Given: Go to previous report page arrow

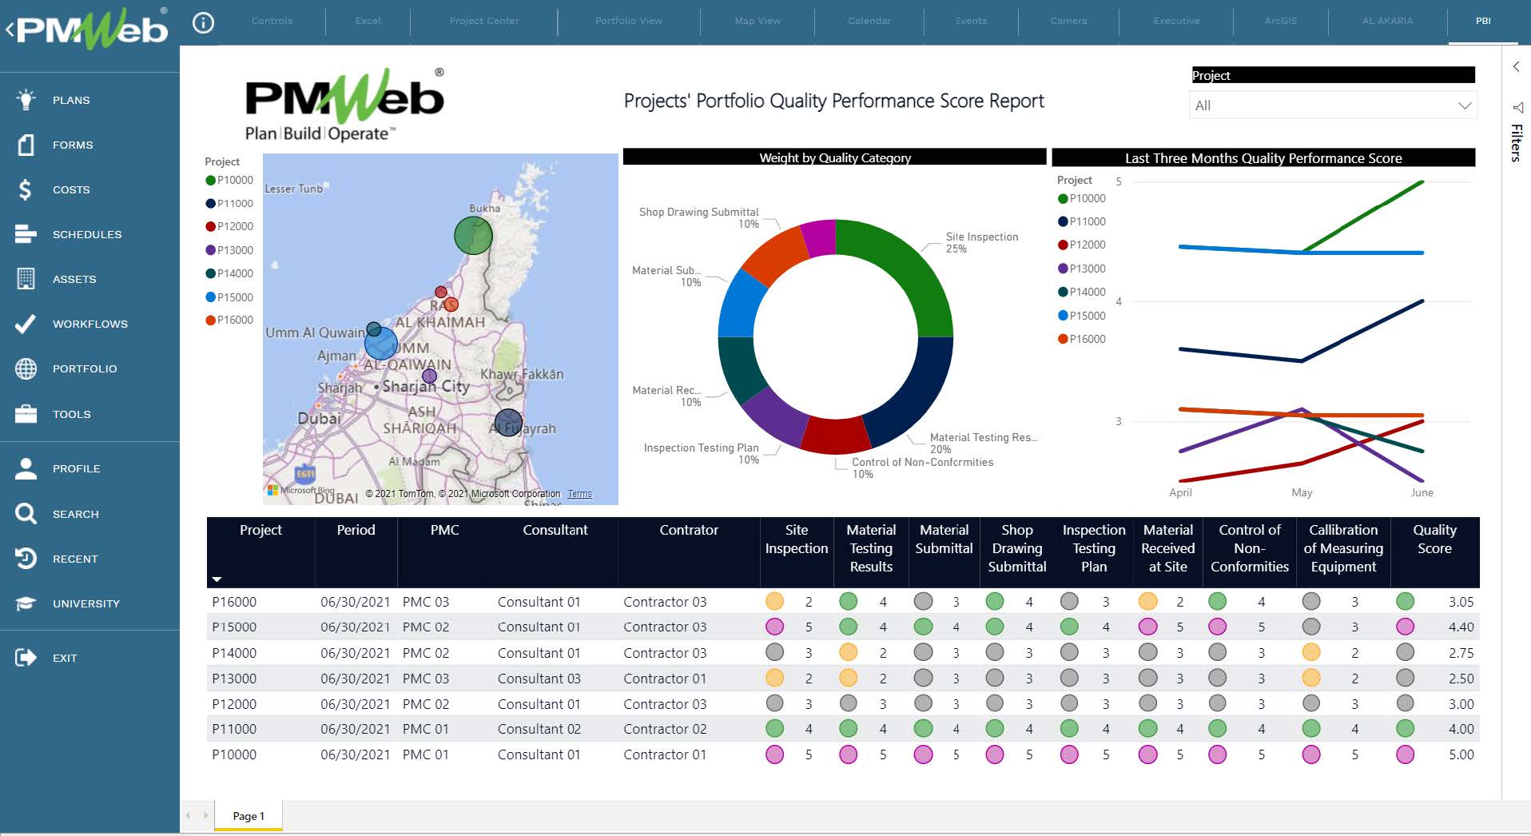Looking at the screenshot, I should click(189, 815).
